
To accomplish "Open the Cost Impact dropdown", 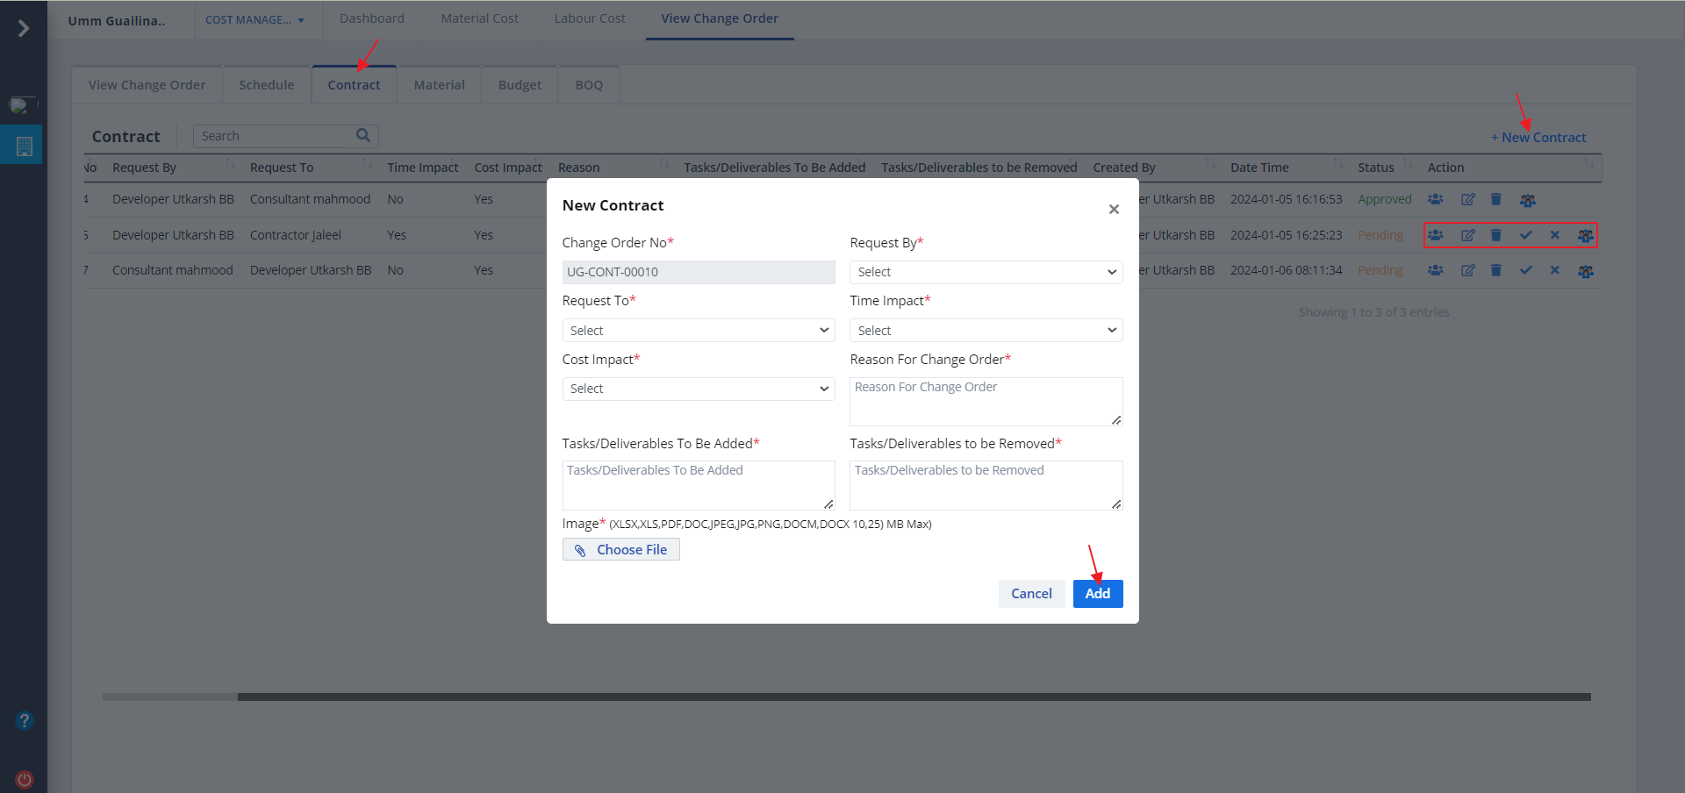I will point(698,389).
